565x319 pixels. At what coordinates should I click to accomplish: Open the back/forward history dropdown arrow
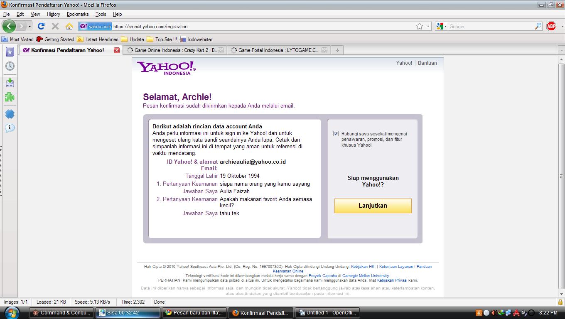pos(29,26)
